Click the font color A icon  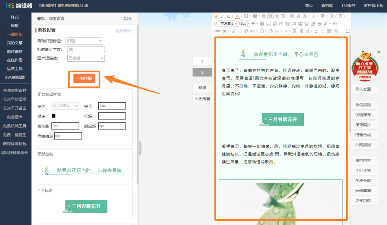238,16
